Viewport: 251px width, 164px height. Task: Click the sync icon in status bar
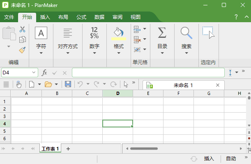(194, 159)
